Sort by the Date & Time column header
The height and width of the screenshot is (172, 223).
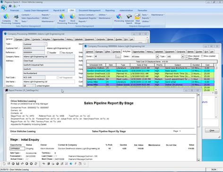(x=142, y=65)
